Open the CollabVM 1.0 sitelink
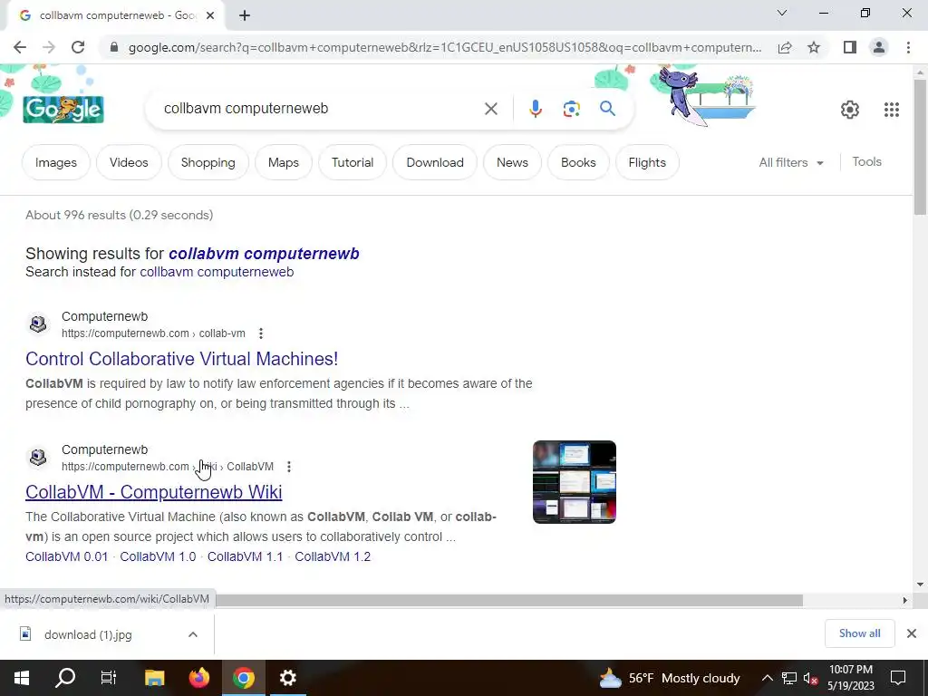 coord(158,557)
